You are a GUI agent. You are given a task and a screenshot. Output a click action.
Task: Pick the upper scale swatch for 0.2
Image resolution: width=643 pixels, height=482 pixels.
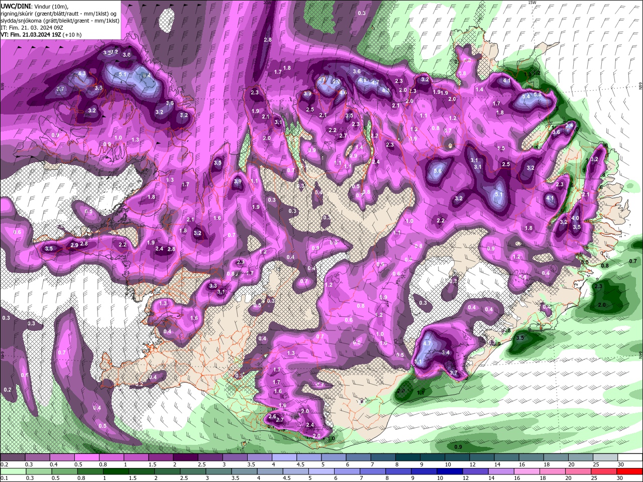tap(13, 457)
